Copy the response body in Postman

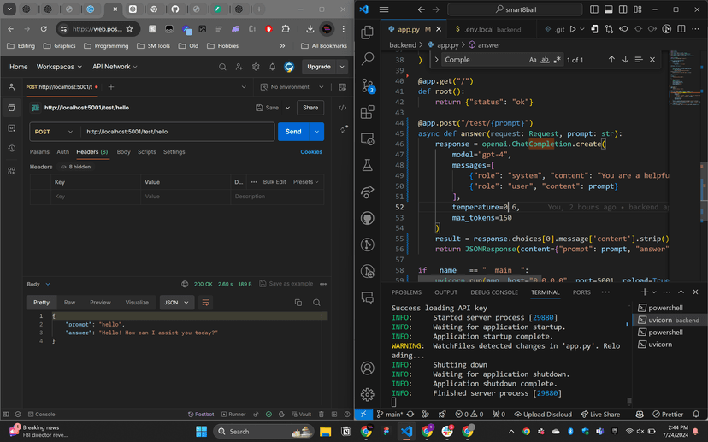tap(298, 303)
